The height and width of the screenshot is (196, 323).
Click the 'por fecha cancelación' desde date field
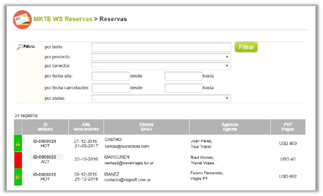110,88
